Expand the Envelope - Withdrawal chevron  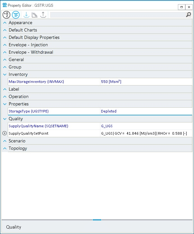5,52
